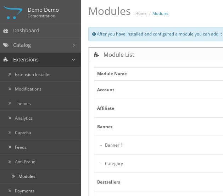Click the Modules page heading
223x196 pixels.
pyautogui.click(x=110, y=11)
